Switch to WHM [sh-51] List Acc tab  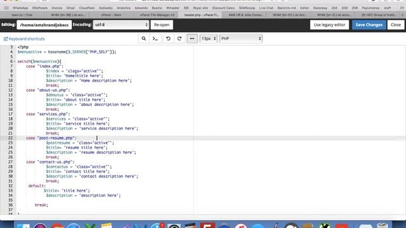coord(289,15)
